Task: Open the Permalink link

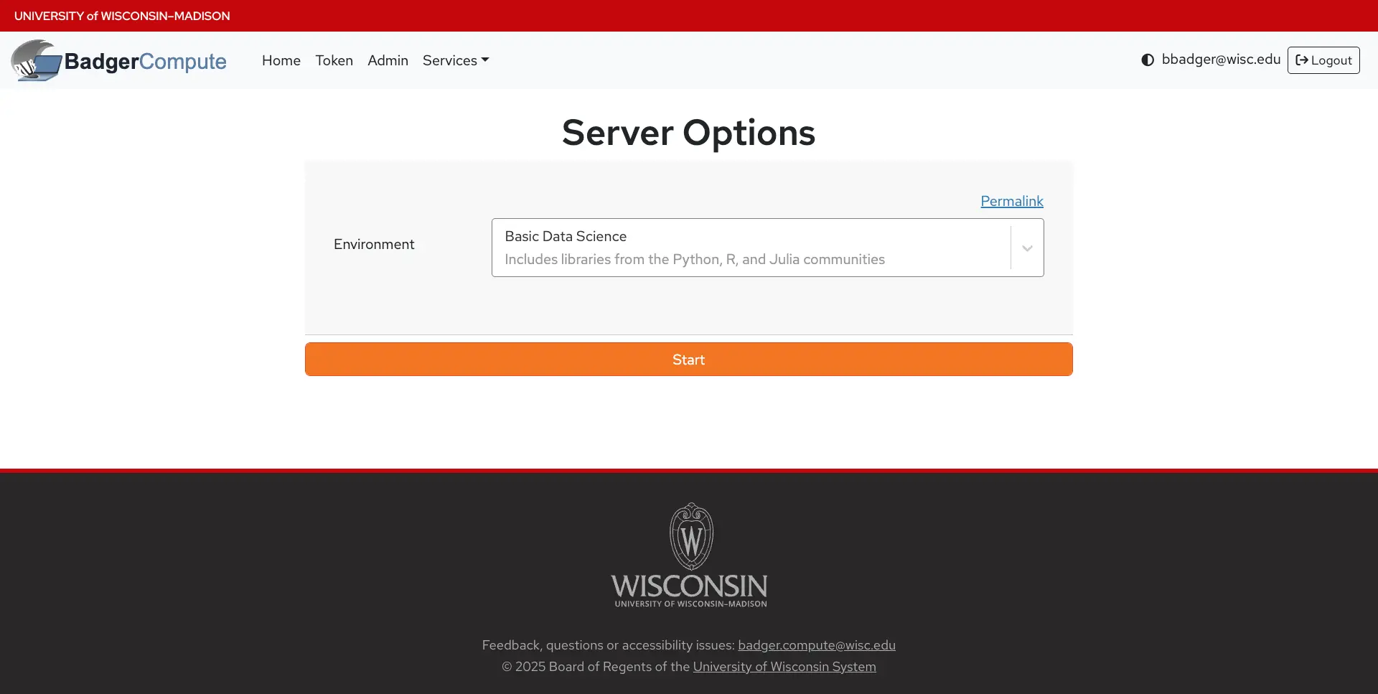Action: click(1011, 201)
